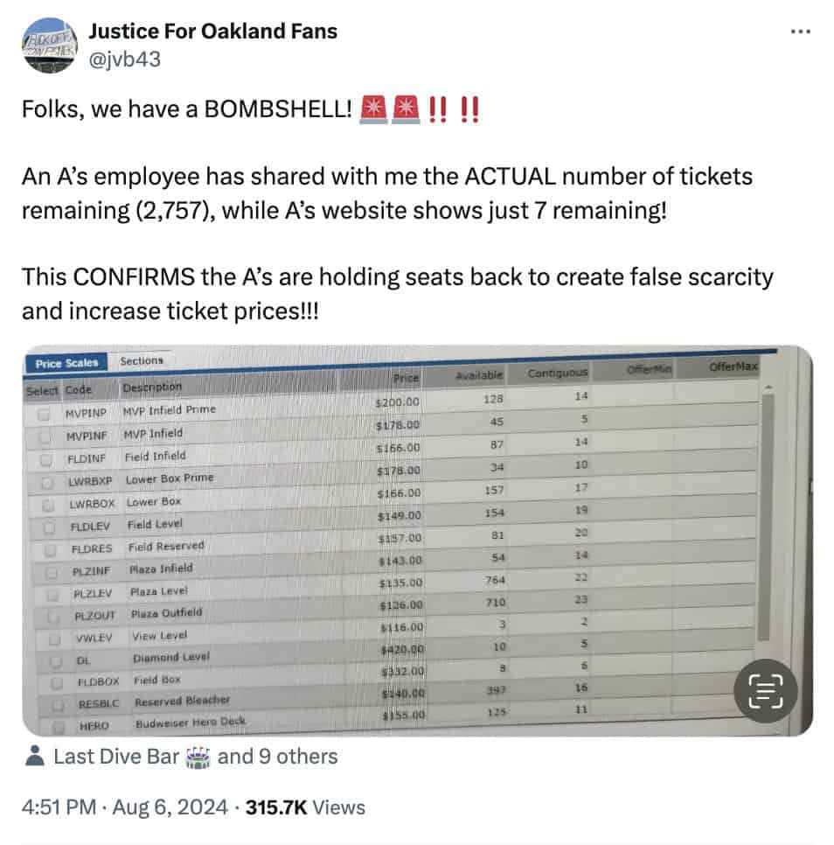Select the Diamond Level row description
The height and width of the screenshot is (845, 834).
171,657
